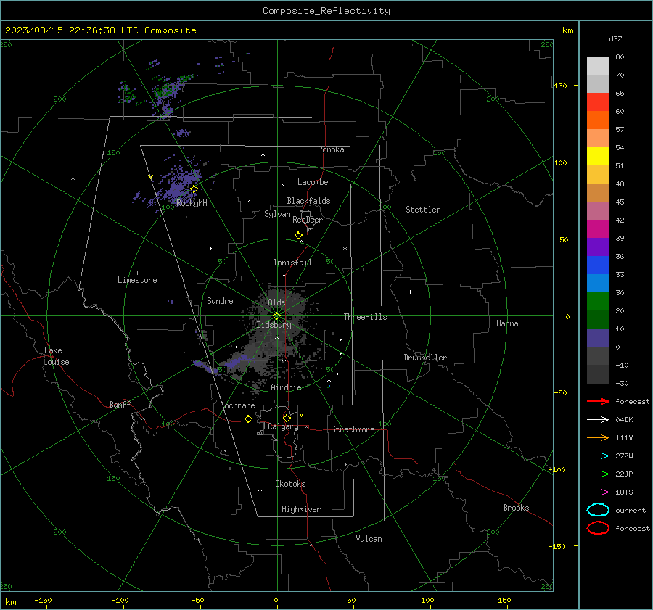Click the current legend label
The image size is (653, 610).
631,510
